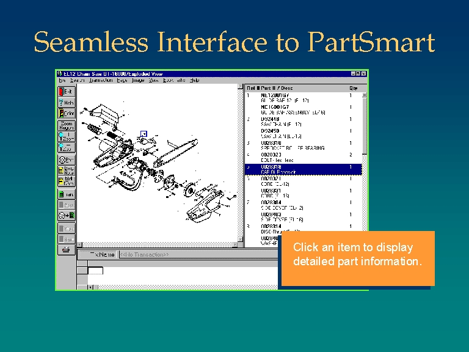Image resolution: width=469 pixels, height=352 pixels.
Task: Click the Ref # Part # / Desc header
Action: click(x=270, y=88)
